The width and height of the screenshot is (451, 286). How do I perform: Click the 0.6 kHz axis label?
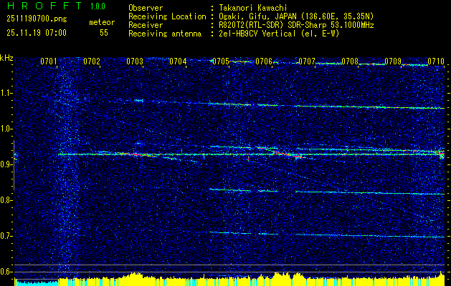7,272
